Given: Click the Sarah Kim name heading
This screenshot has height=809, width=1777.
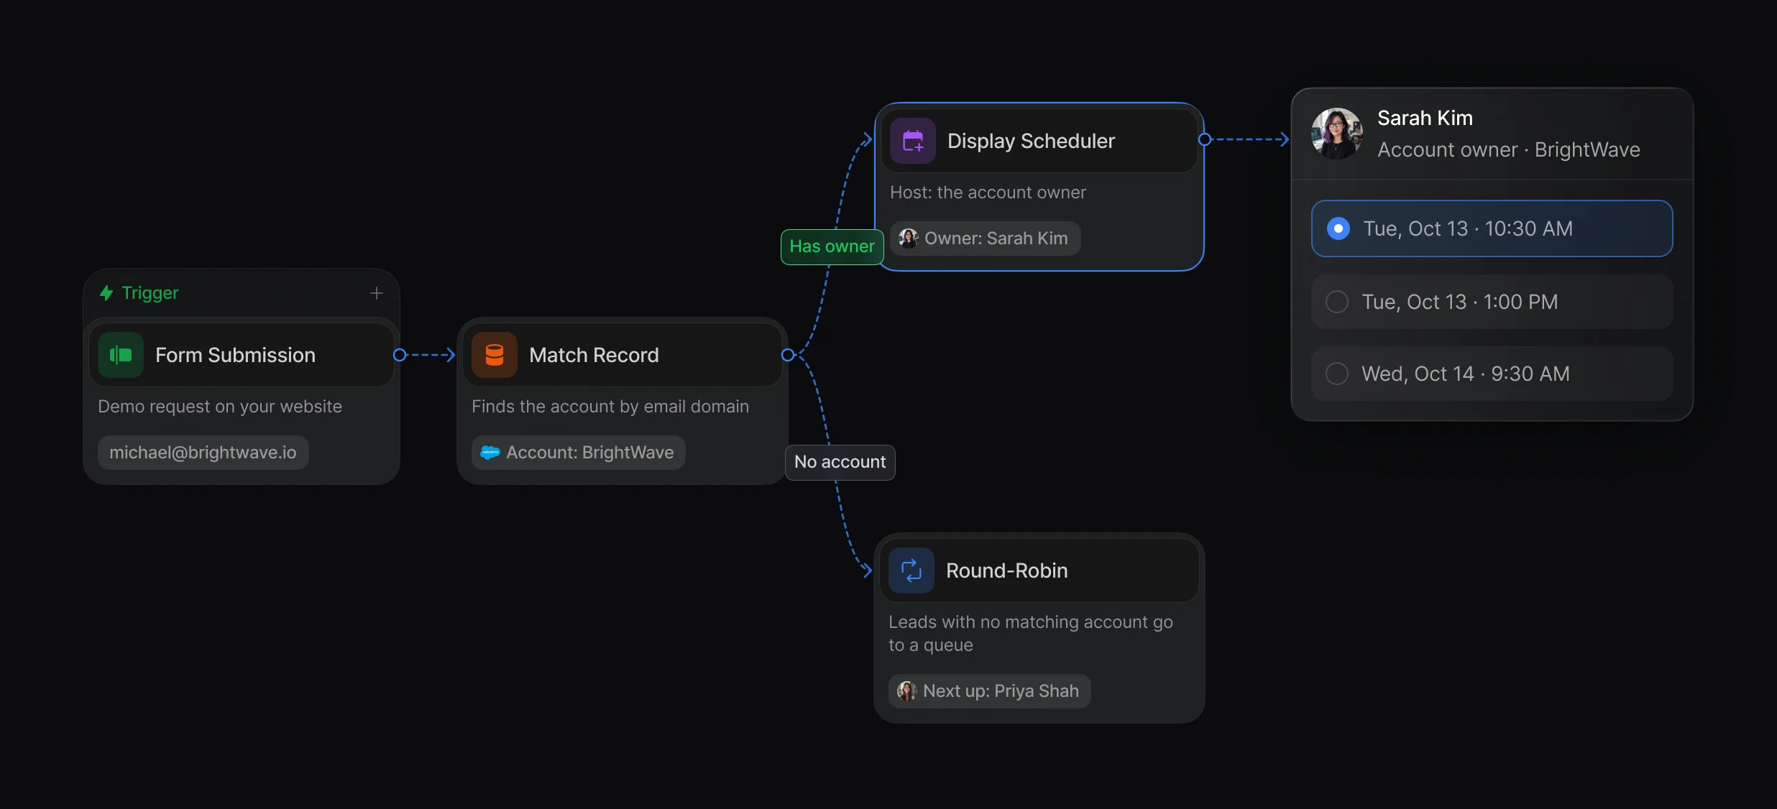Looking at the screenshot, I should coord(1425,118).
